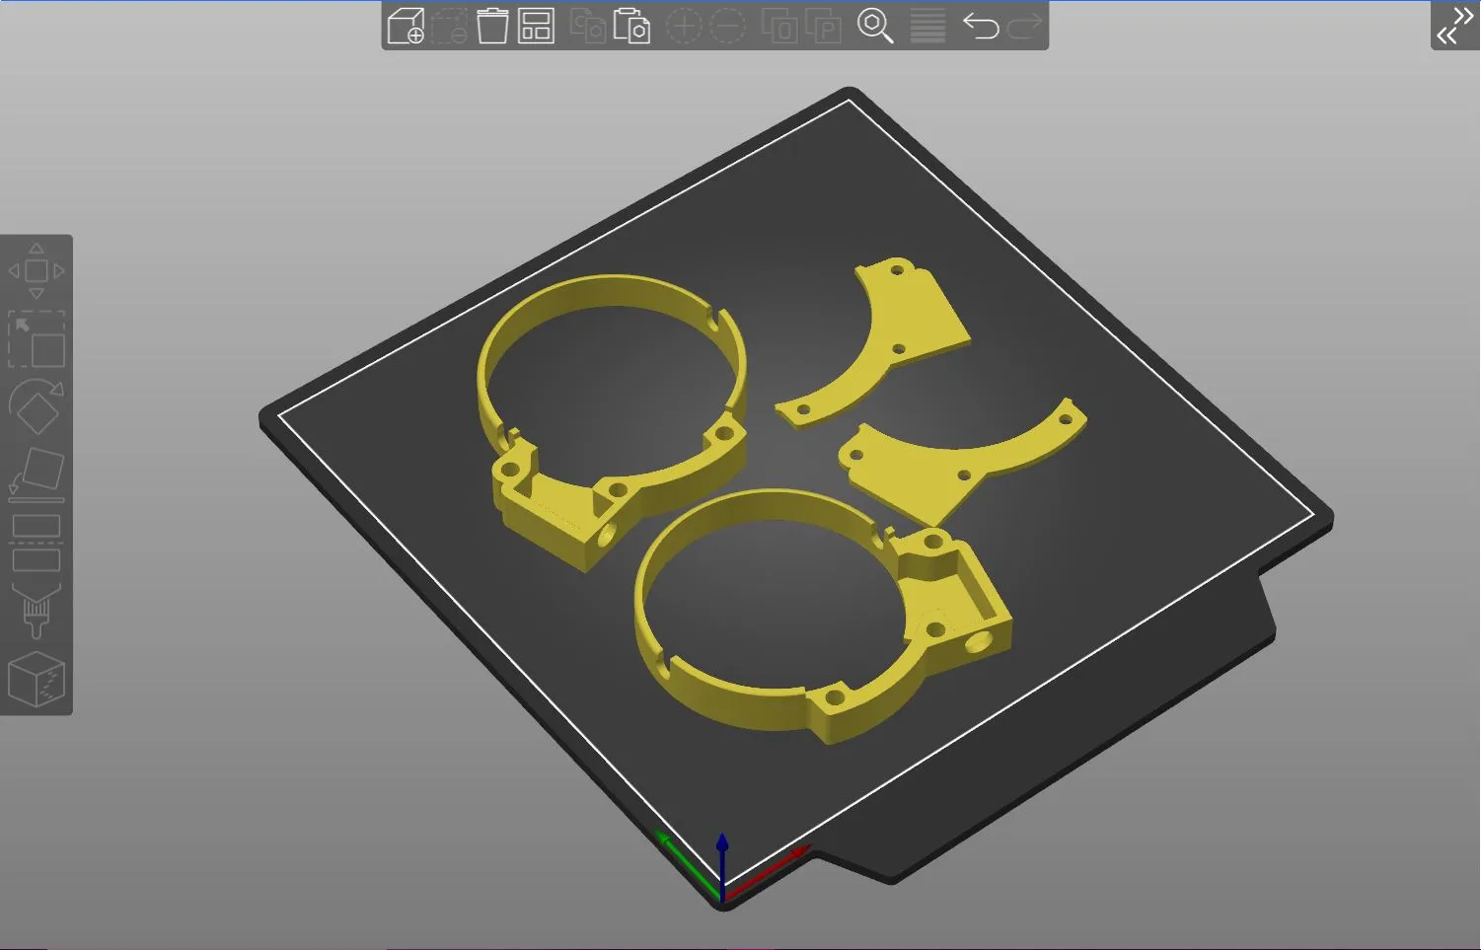
Task: Delete all objects with trash can icon
Action: [492, 25]
